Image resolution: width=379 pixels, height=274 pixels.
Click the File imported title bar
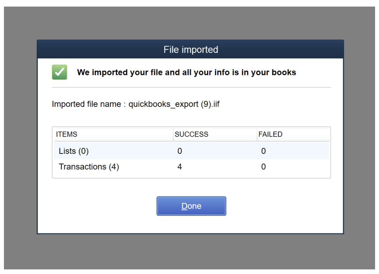pos(190,50)
